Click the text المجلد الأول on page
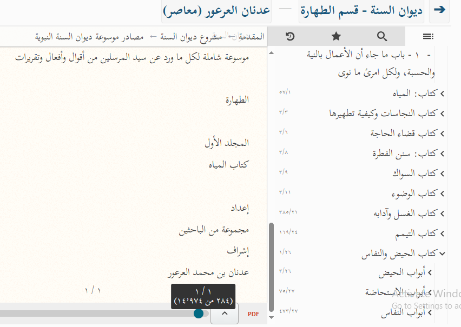Viewport: 461px width, 327px height. coord(227,143)
